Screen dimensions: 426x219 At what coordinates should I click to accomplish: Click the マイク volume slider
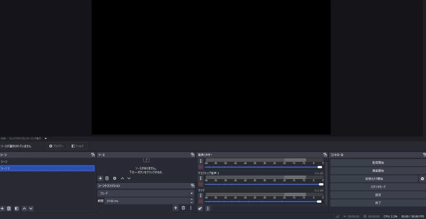pos(262,202)
